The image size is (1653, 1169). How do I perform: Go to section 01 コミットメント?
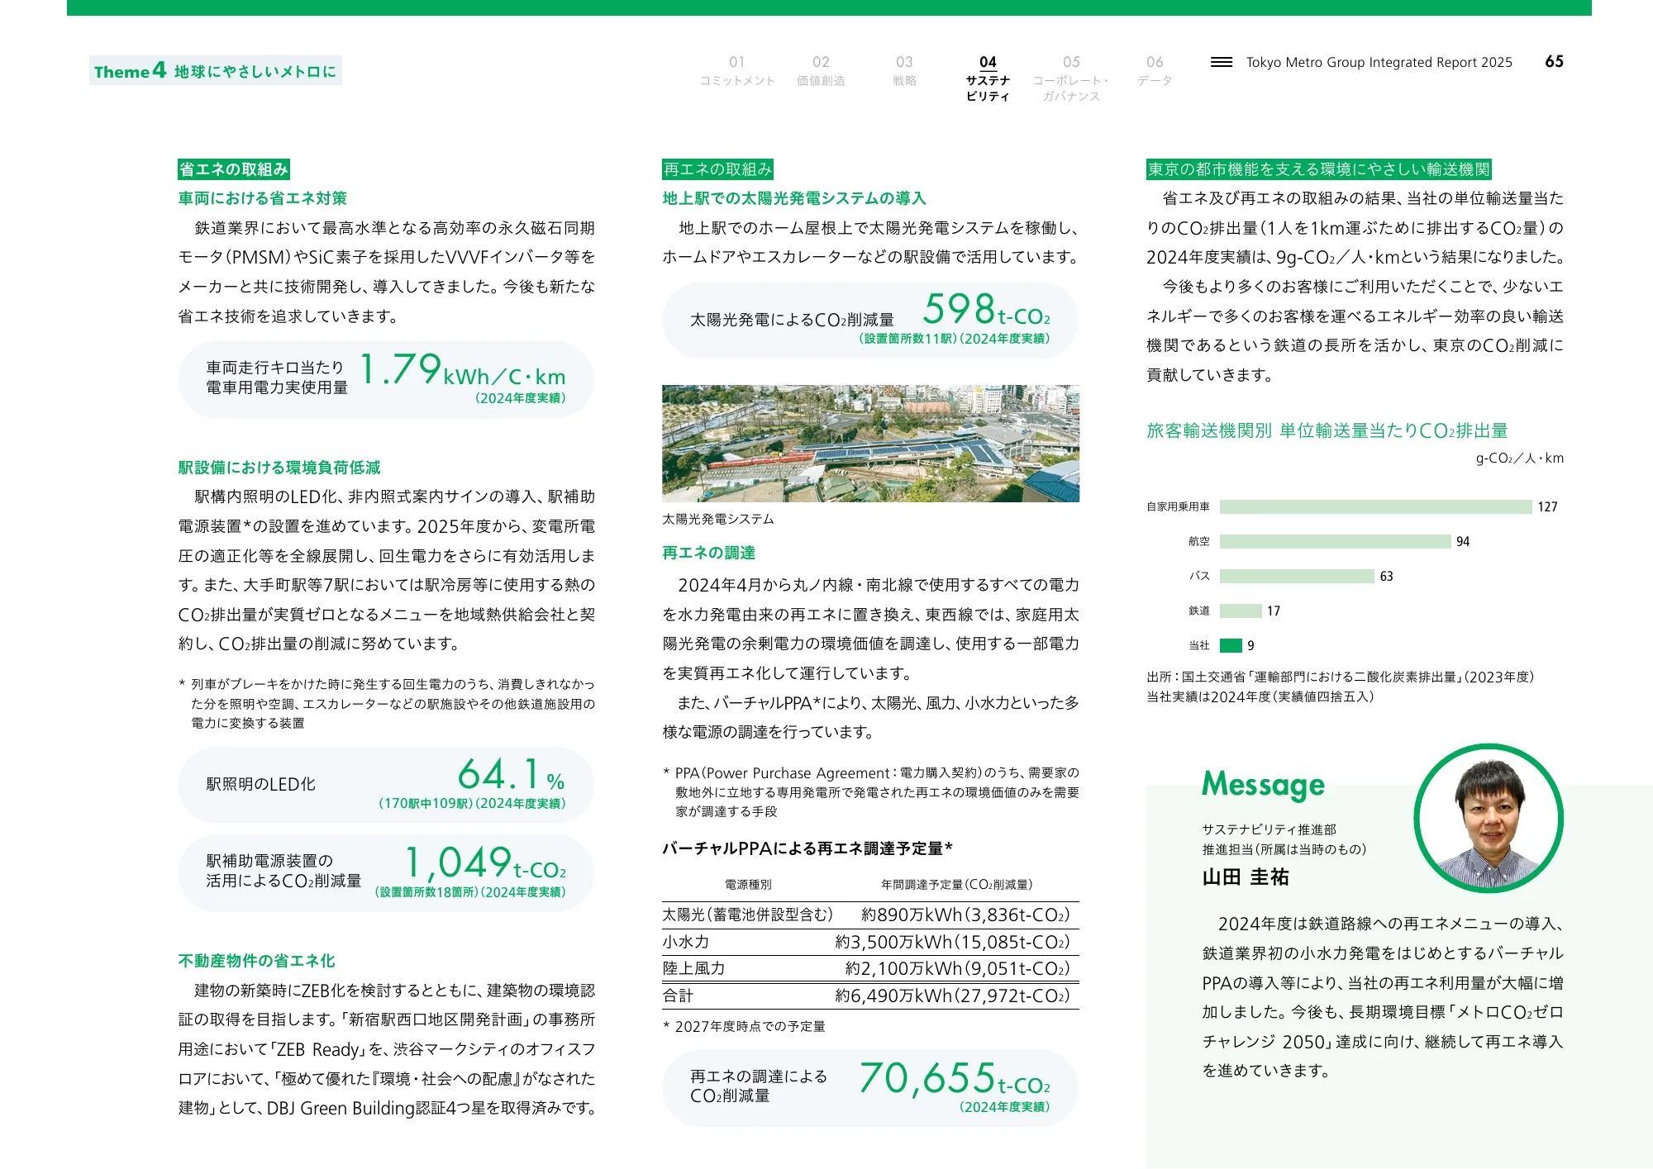[737, 71]
